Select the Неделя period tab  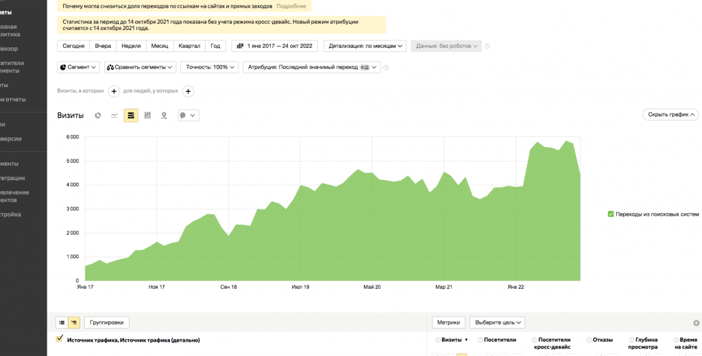[x=131, y=46]
